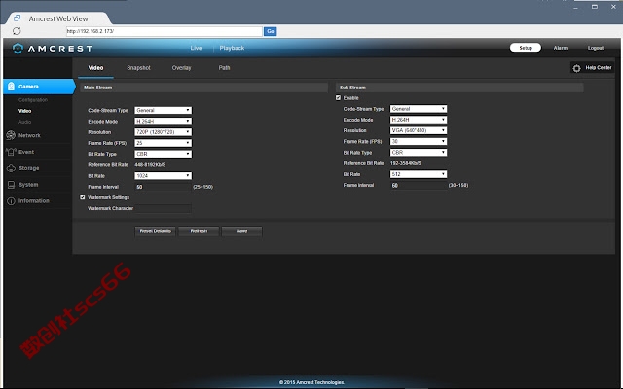Open Main Stream Code-Stream Type dropdown
This screenshot has width=623, height=389.
point(163,110)
